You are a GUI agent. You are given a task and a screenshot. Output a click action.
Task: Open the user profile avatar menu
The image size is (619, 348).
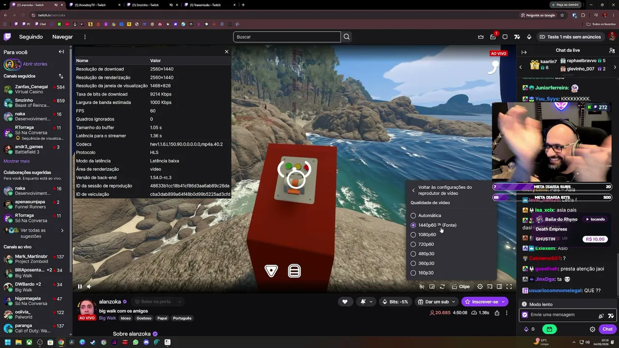pos(612,37)
